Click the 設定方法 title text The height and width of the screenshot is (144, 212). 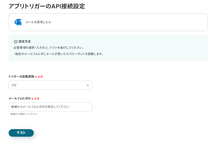coord(25,42)
